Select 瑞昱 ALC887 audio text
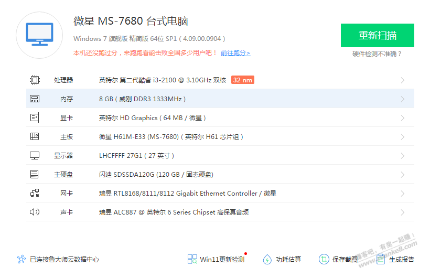The height and width of the screenshot is (278, 430). tap(174, 212)
